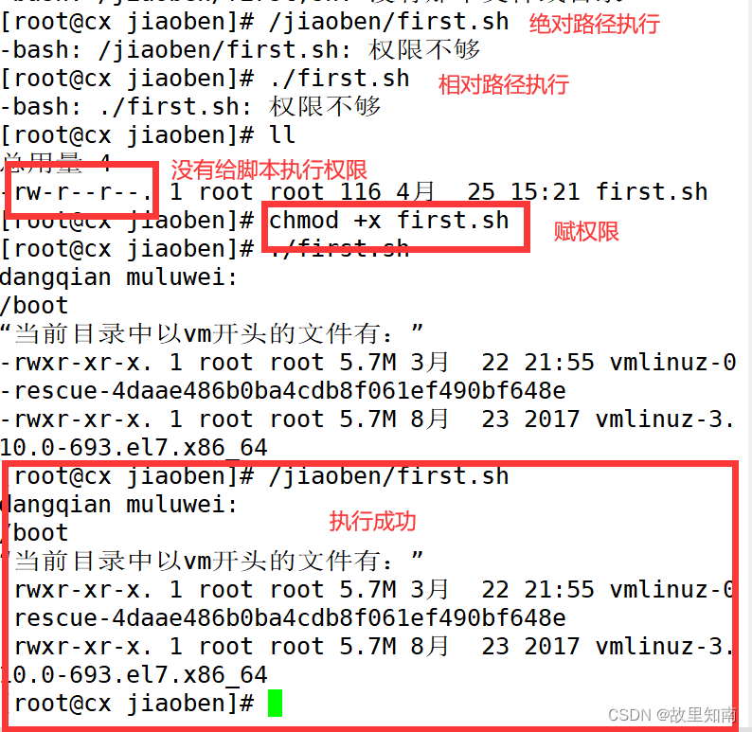The height and width of the screenshot is (732, 752).
Task: Click the first -rescue-4daae486b0ba4cdb8f061ef490bf648e line
Action: coord(283,391)
